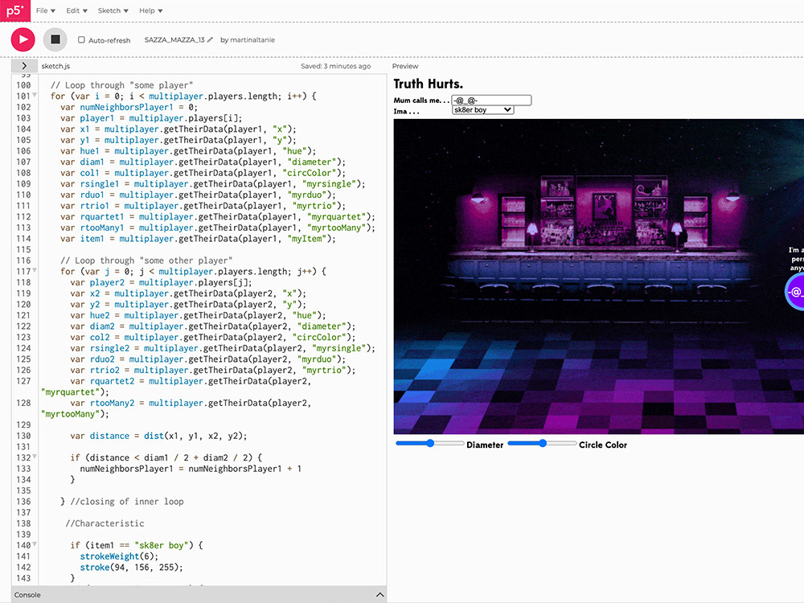This screenshot has height=603, width=804.
Task: Click the p5 logo home icon
Action: click(x=15, y=10)
